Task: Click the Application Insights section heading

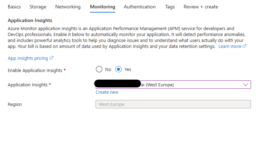Action: 30,21
